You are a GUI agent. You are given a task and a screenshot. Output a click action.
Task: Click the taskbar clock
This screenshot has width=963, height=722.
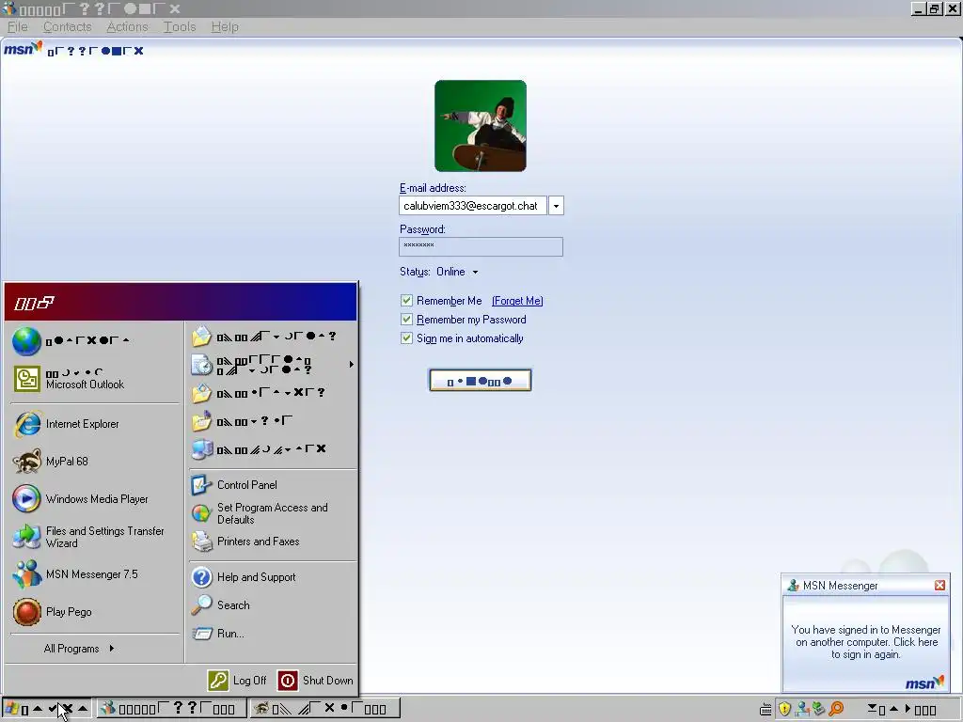coord(902,710)
